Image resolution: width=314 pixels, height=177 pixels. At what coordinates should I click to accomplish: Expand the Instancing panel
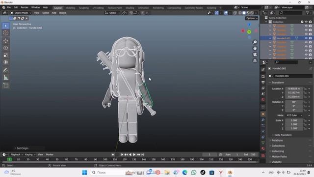[278, 151]
